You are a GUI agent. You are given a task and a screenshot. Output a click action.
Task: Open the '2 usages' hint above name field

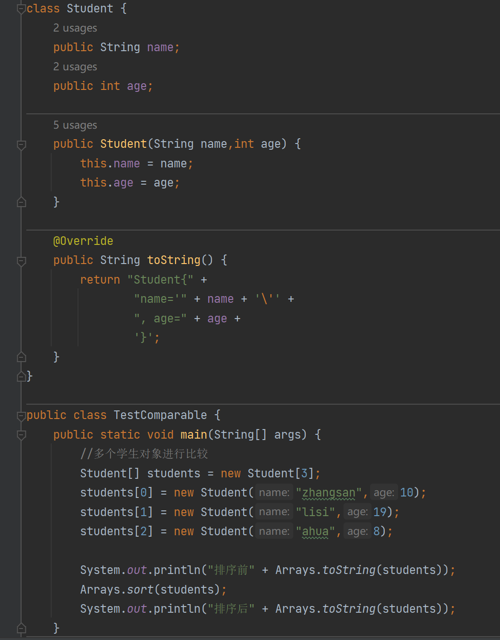pyautogui.click(x=75, y=28)
